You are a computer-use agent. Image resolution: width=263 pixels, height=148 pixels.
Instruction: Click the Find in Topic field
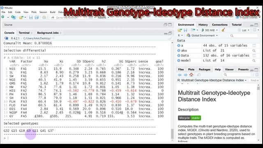pyautogui.click(x=254, y=81)
